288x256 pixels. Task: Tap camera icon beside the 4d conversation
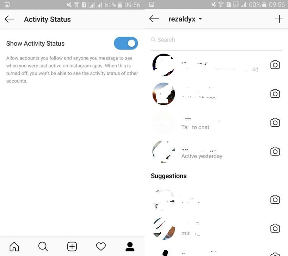(x=275, y=65)
